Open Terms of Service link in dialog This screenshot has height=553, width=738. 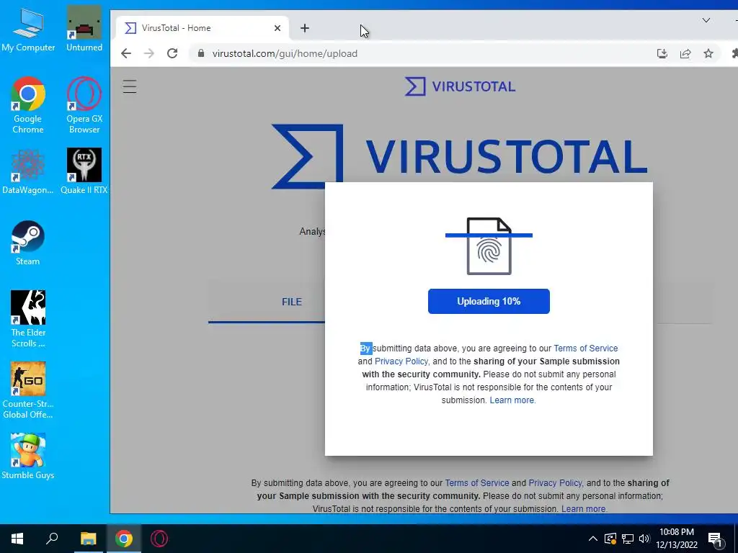point(585,349)
